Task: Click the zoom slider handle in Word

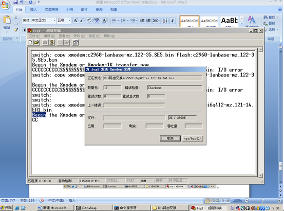Action: tap(262, 201)
